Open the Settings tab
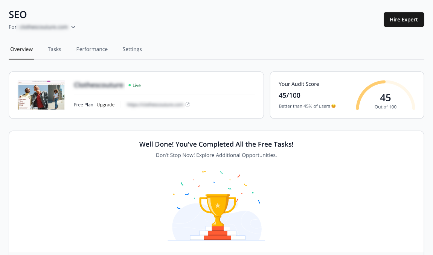This screenshot has width=433, height=255. (x=132, y=49)
